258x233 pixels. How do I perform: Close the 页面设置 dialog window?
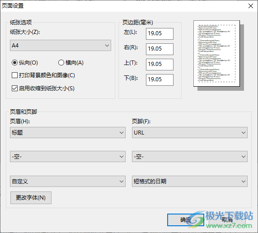click(251, 6)
